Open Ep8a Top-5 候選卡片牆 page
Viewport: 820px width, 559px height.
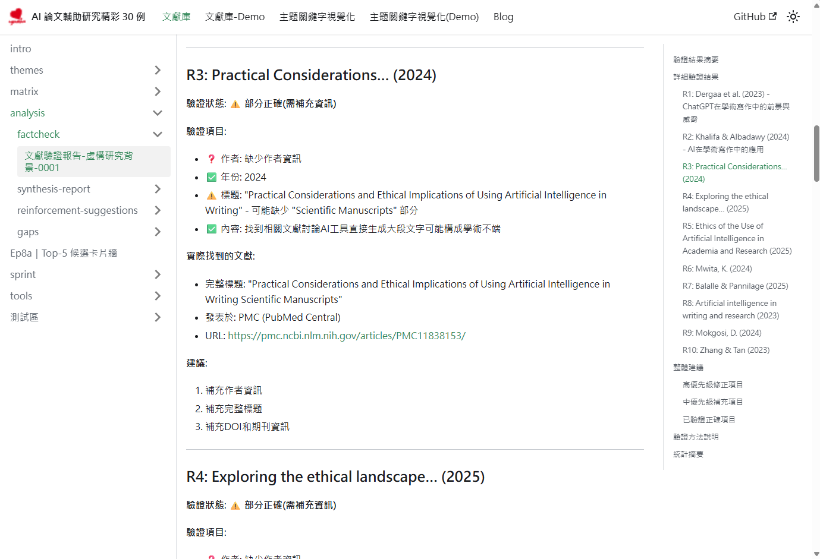coord(64,253)
